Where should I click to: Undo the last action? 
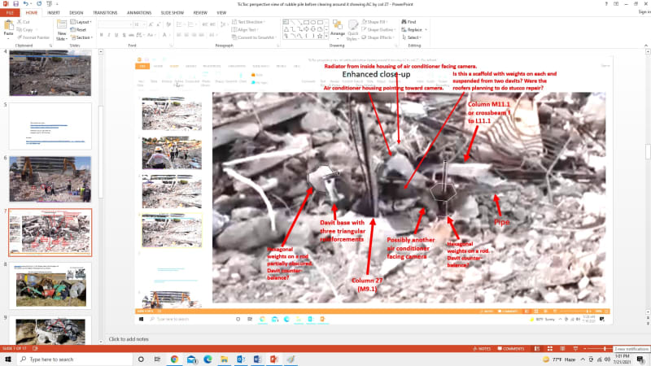coord(26,4)
